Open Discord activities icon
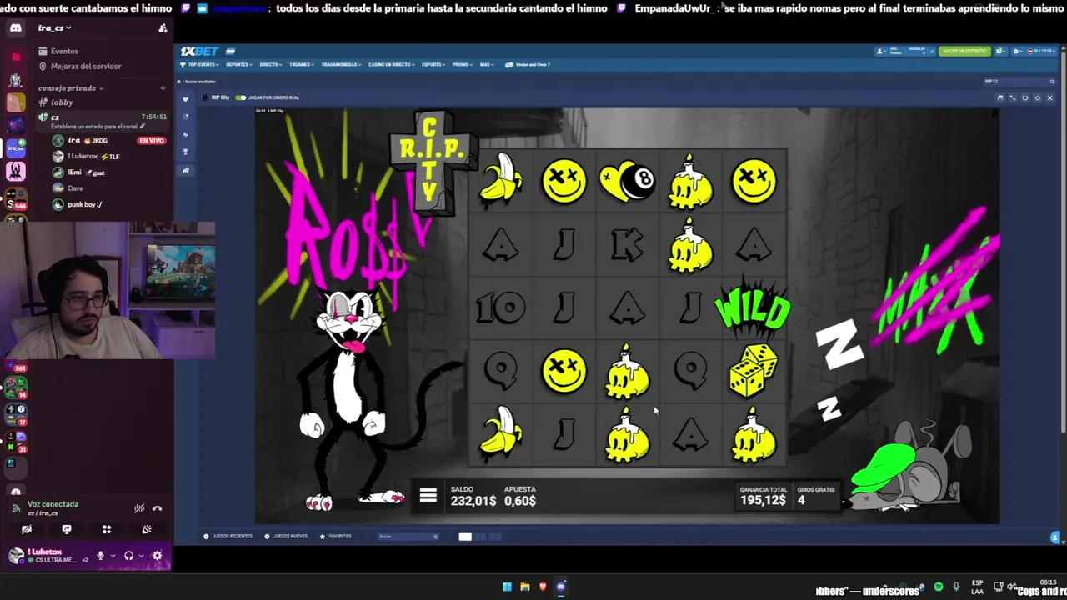 click(x=107, y=529)
